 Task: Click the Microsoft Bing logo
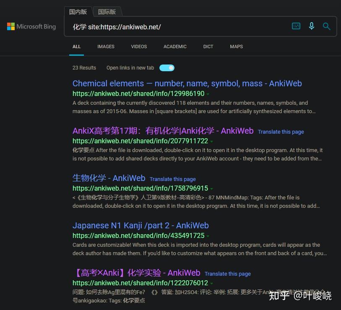[31, 26]
